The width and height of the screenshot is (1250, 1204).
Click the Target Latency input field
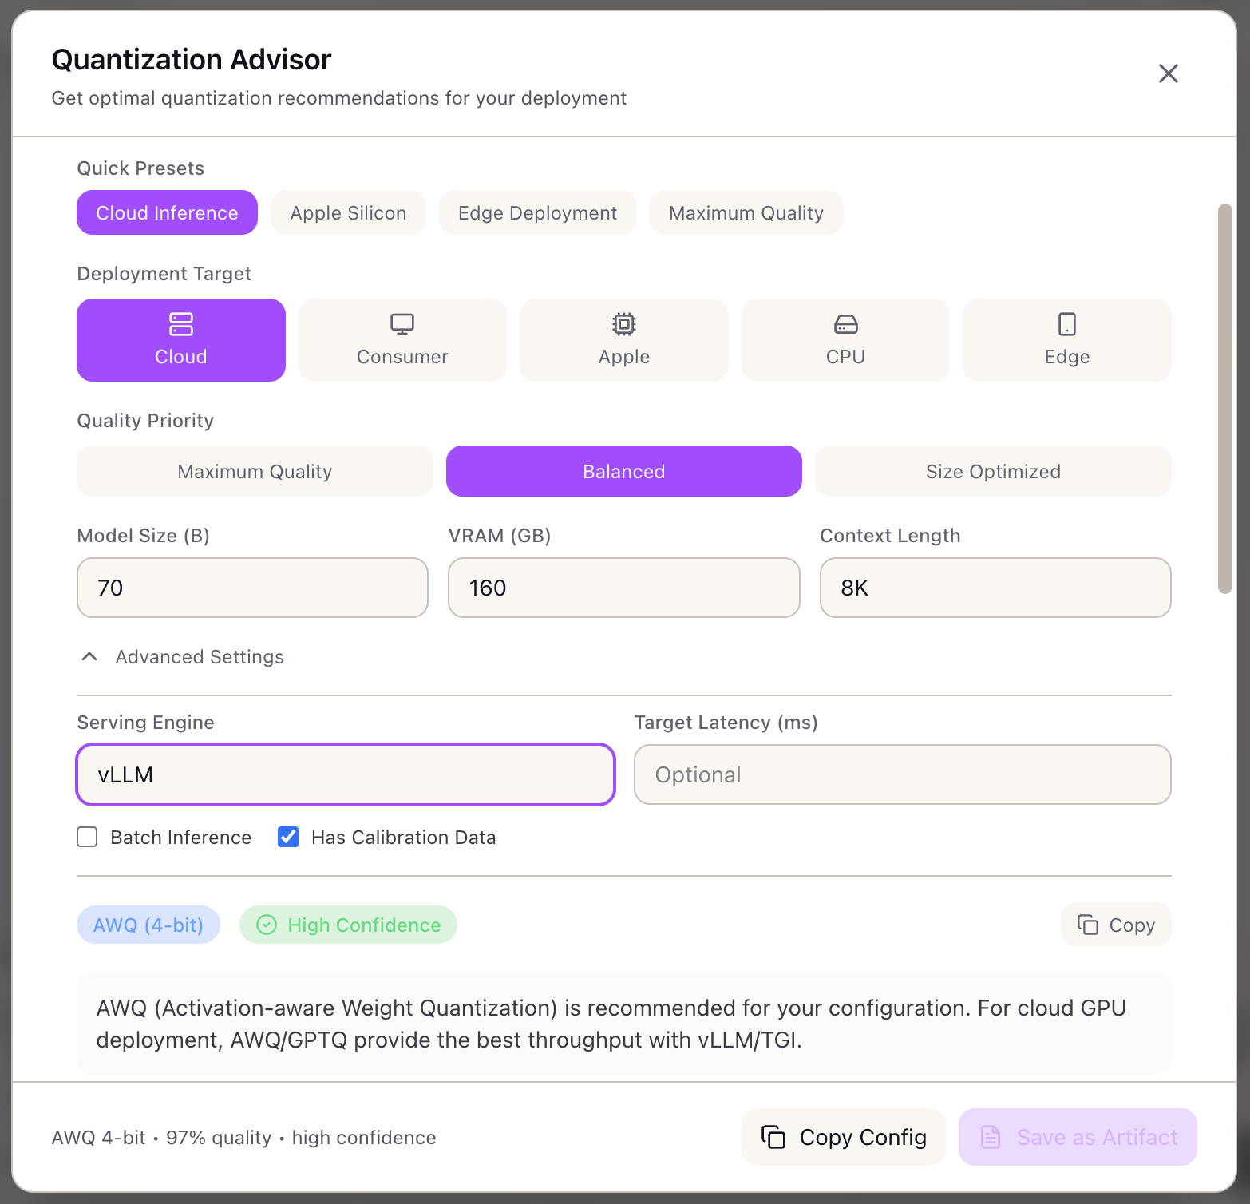pos(902,774)
